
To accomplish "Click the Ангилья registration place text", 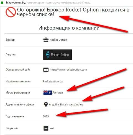I will (58, 92).
